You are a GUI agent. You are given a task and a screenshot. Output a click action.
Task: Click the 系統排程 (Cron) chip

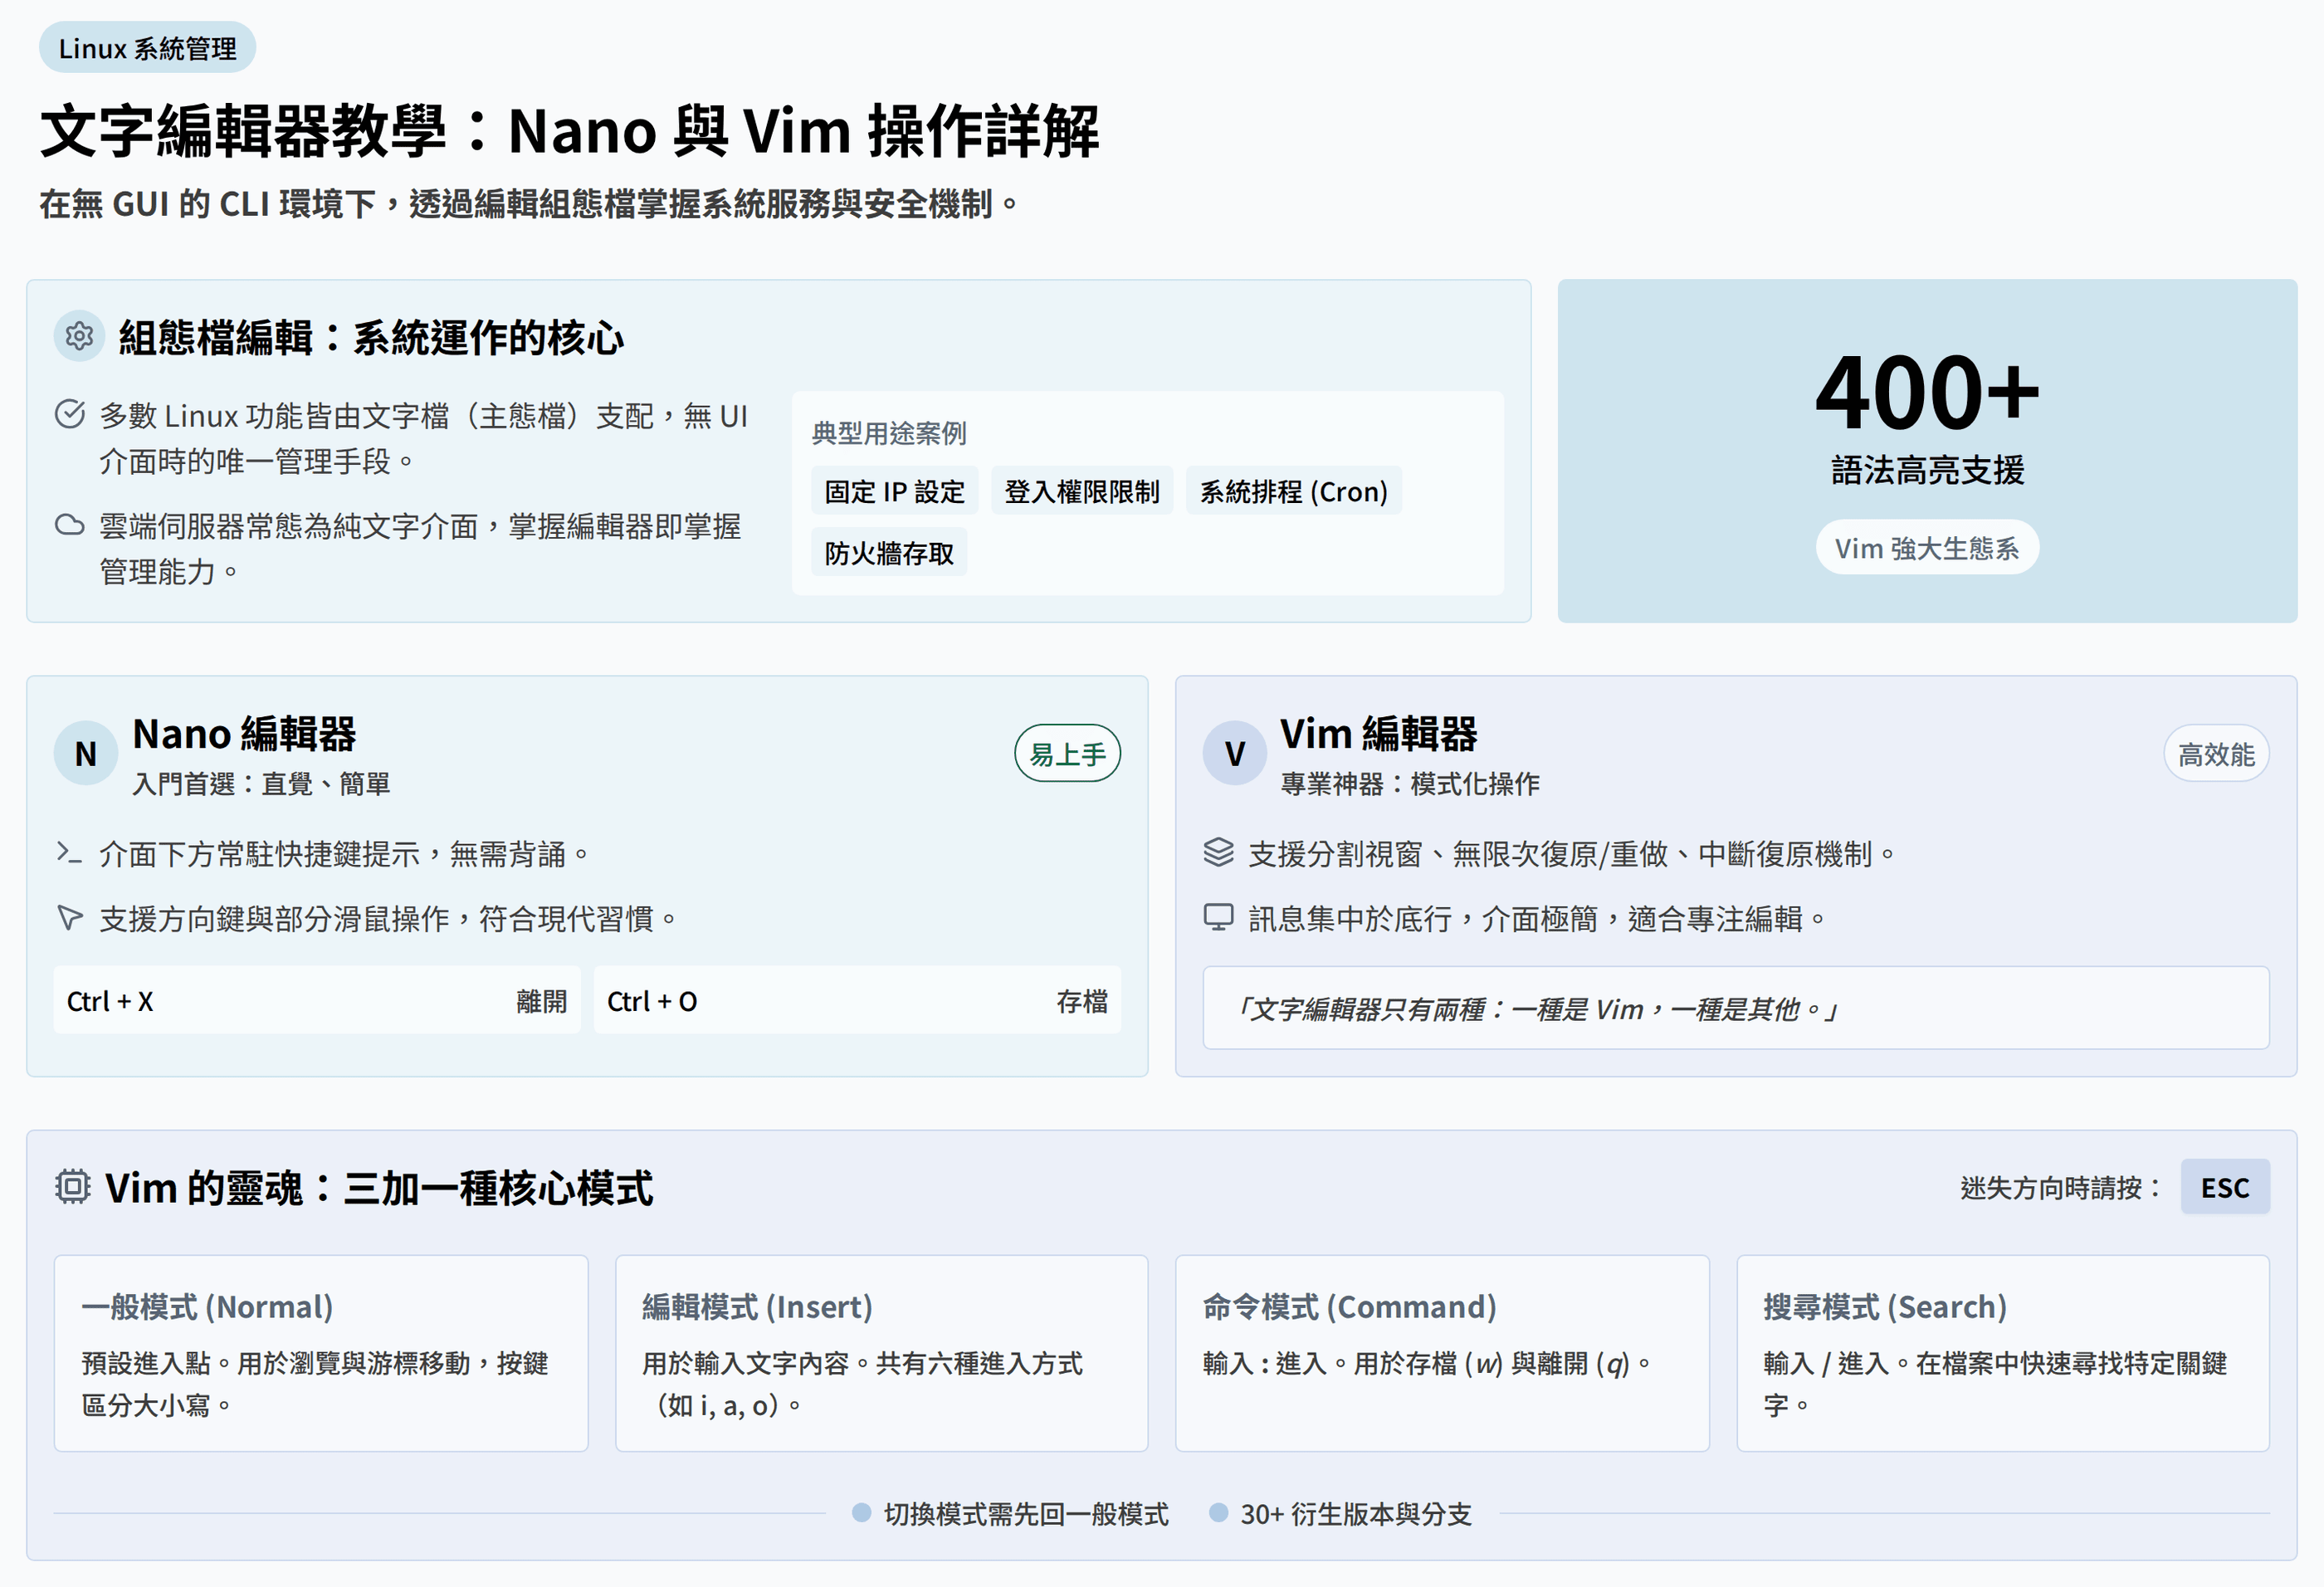1293,491
